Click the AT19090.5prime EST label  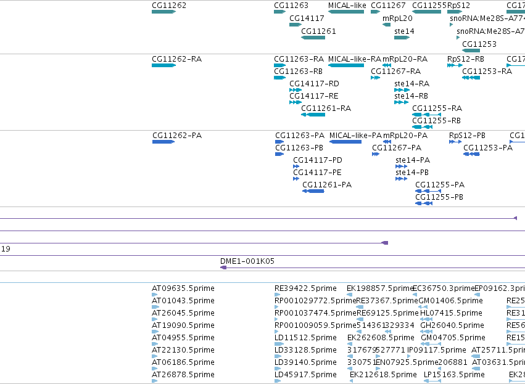(x=183, y=325)
